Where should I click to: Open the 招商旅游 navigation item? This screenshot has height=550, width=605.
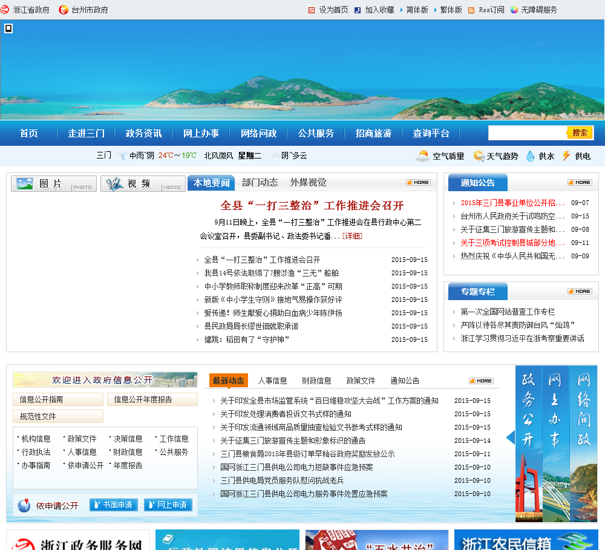click(x=373, y=133)
